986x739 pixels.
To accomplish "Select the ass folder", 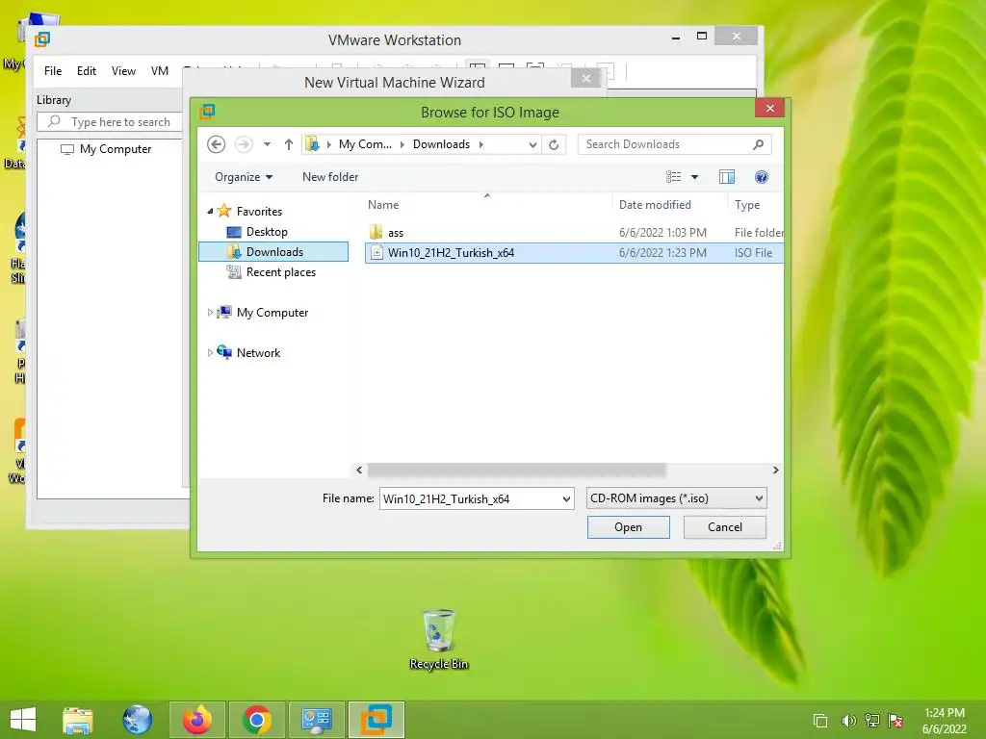I will pos(396,233).
